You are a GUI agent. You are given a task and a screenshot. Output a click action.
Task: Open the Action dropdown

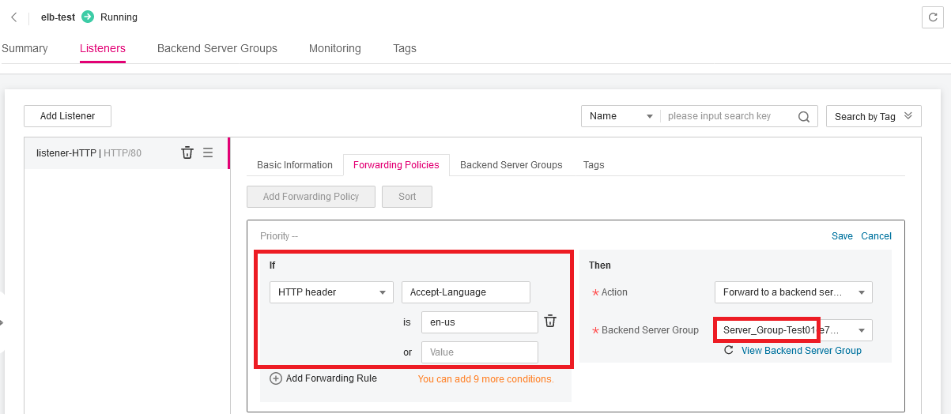point(793,292)
